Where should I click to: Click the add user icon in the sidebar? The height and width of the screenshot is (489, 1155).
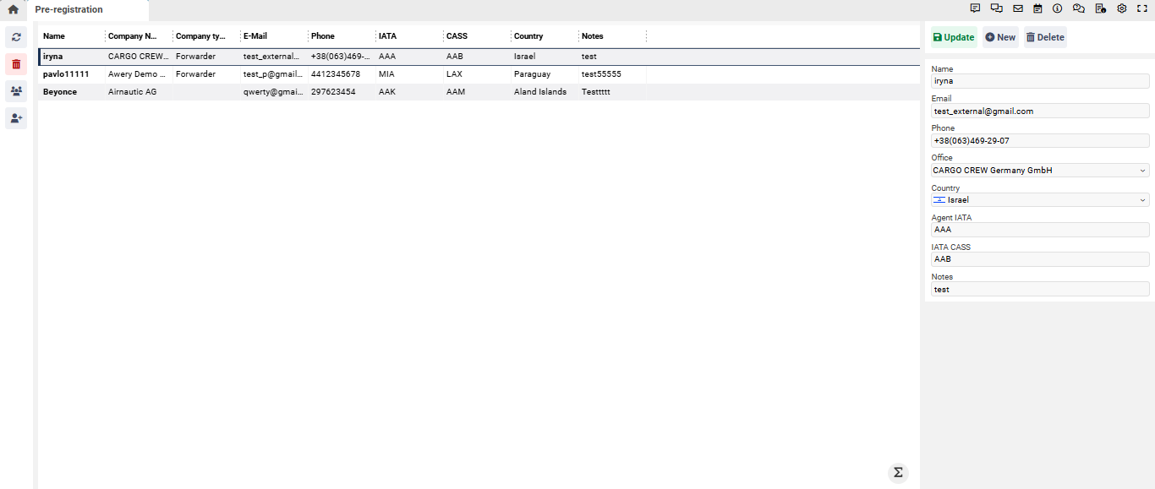15,118
